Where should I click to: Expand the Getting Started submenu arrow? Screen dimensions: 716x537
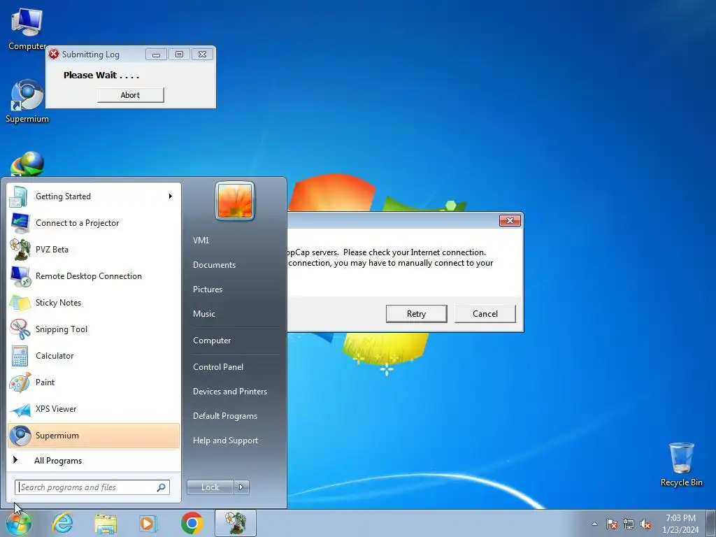click(171, 196)
